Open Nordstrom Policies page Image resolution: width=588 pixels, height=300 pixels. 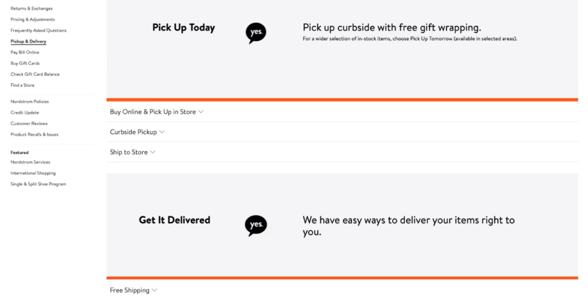(30, 102)
